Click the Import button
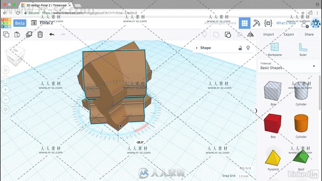322x181 pixels. (x=269, y=34)
